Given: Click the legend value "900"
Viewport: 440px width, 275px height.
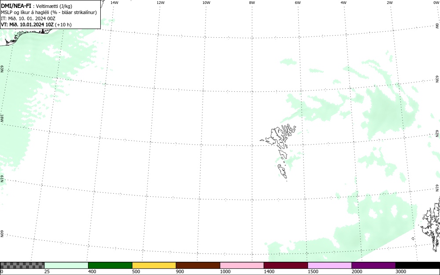Looking at the screenshot, I should pos(180,271).
